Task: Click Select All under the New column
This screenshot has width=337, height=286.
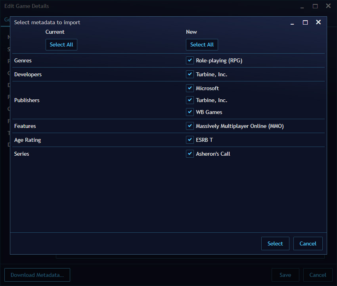Action: 202,44
